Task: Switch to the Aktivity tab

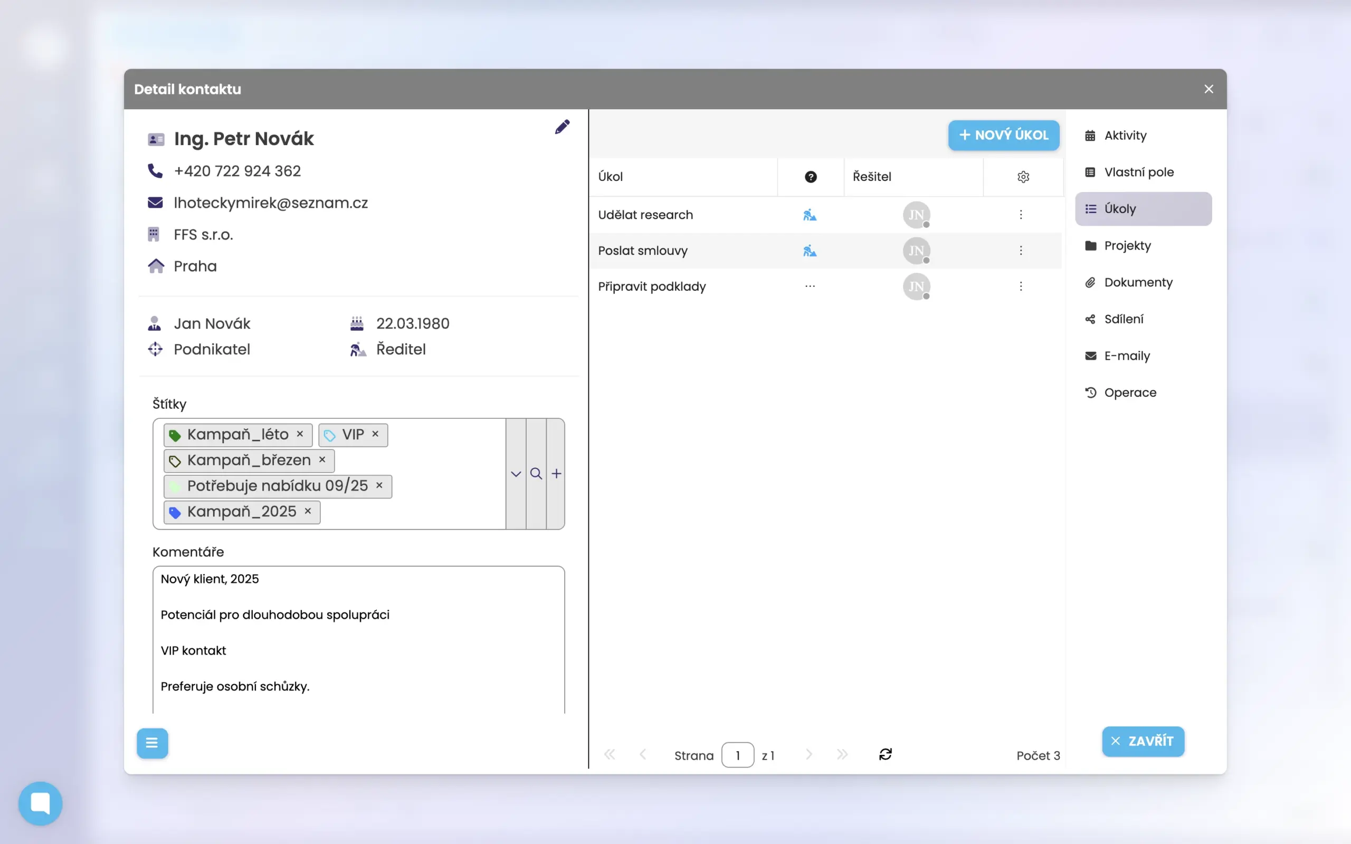Action: [x=1125, y=136]
